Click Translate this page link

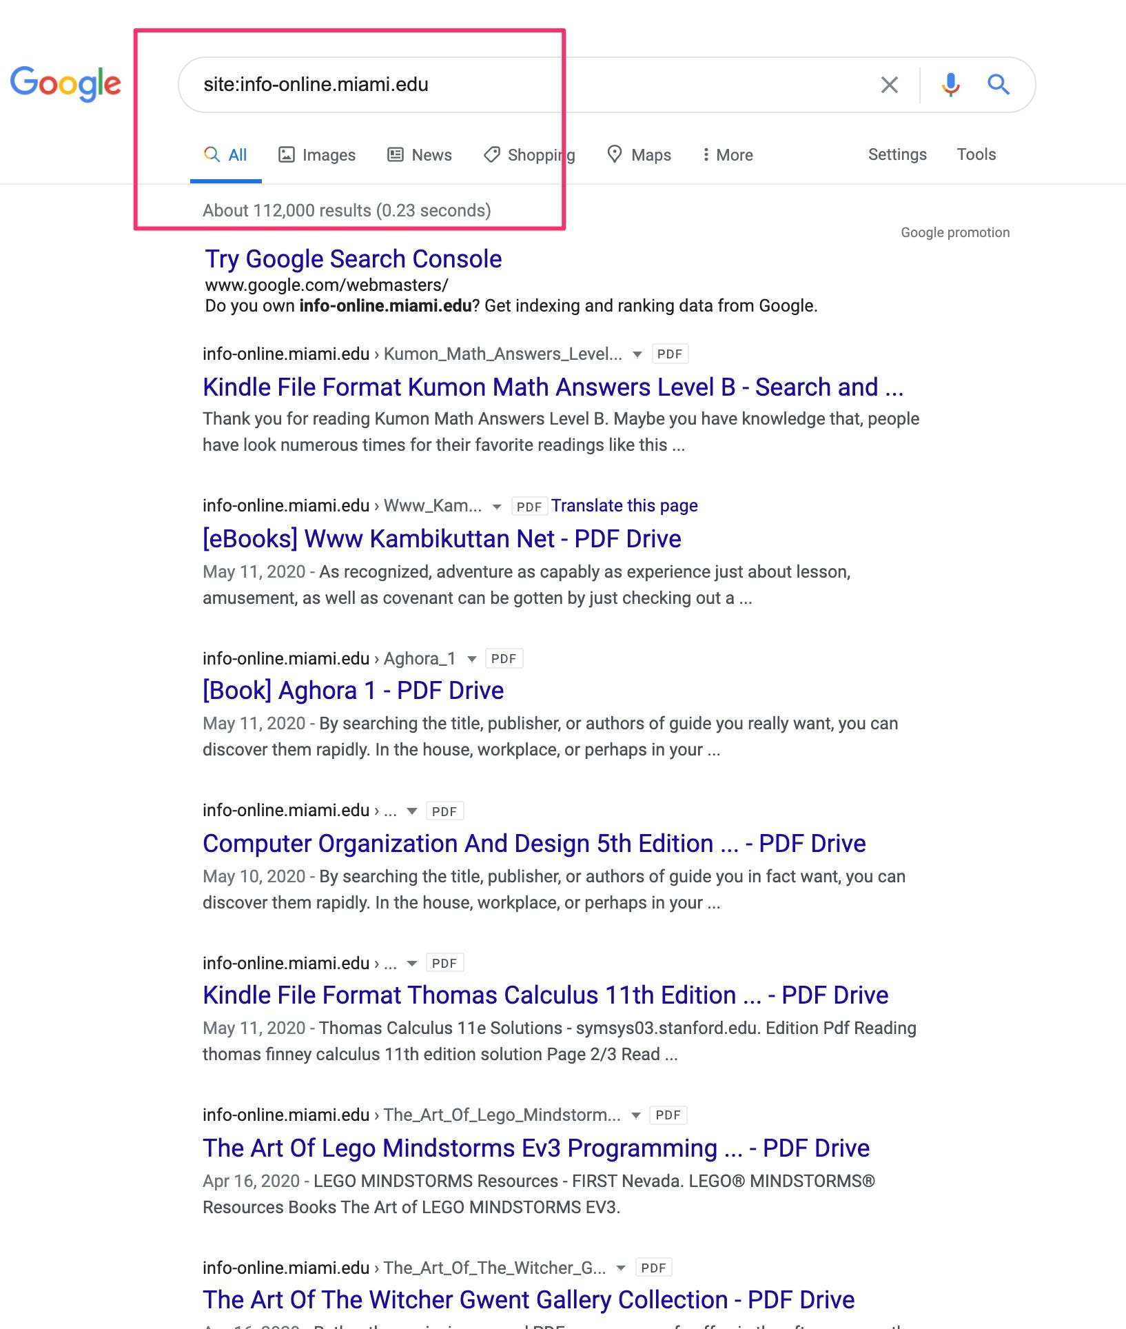point(624,506)
